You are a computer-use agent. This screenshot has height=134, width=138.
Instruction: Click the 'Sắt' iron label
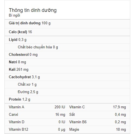72,114
